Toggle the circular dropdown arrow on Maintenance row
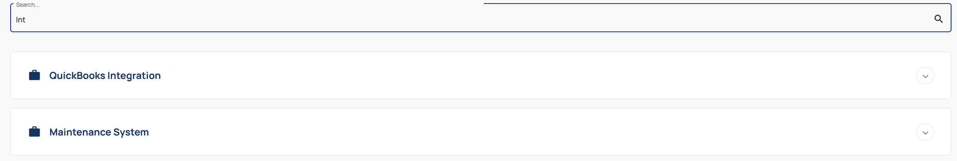Viewport: 957px width, 161px height. coord(925,132)
